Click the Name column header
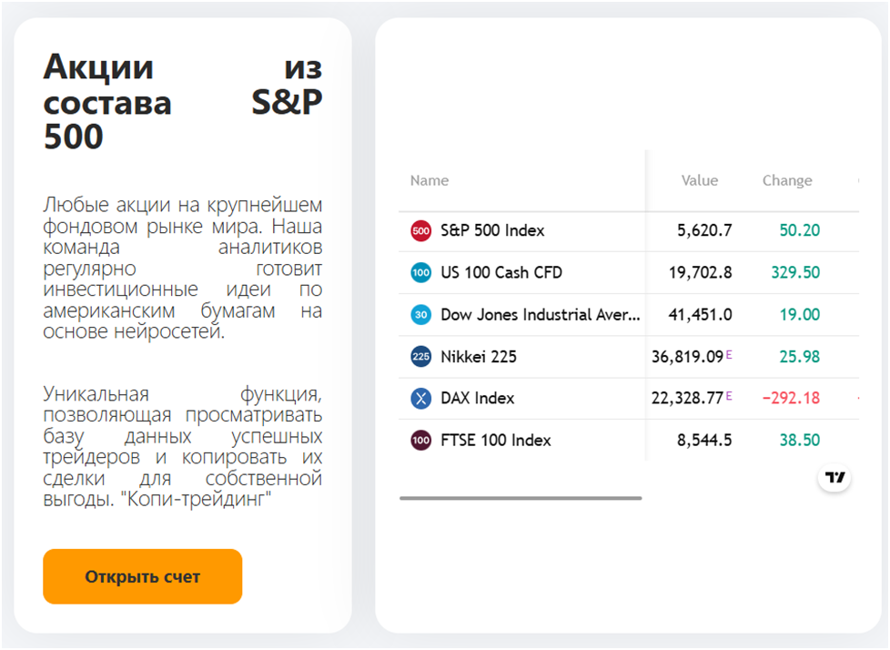 [x=430, y=180]
